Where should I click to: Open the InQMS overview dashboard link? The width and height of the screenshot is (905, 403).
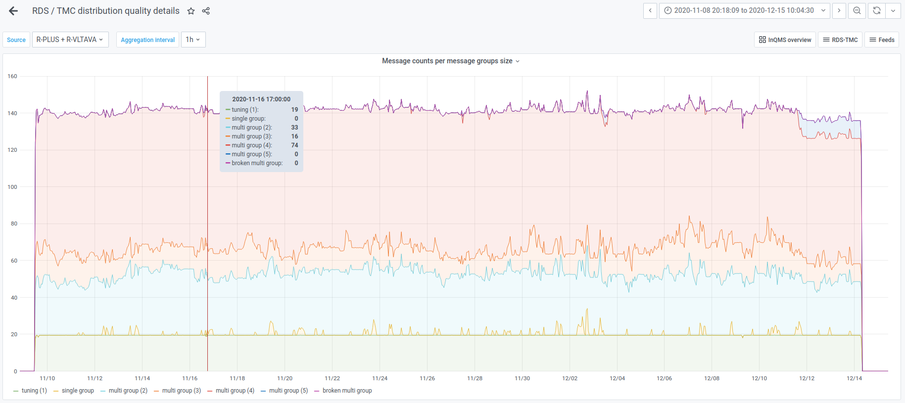785,40
